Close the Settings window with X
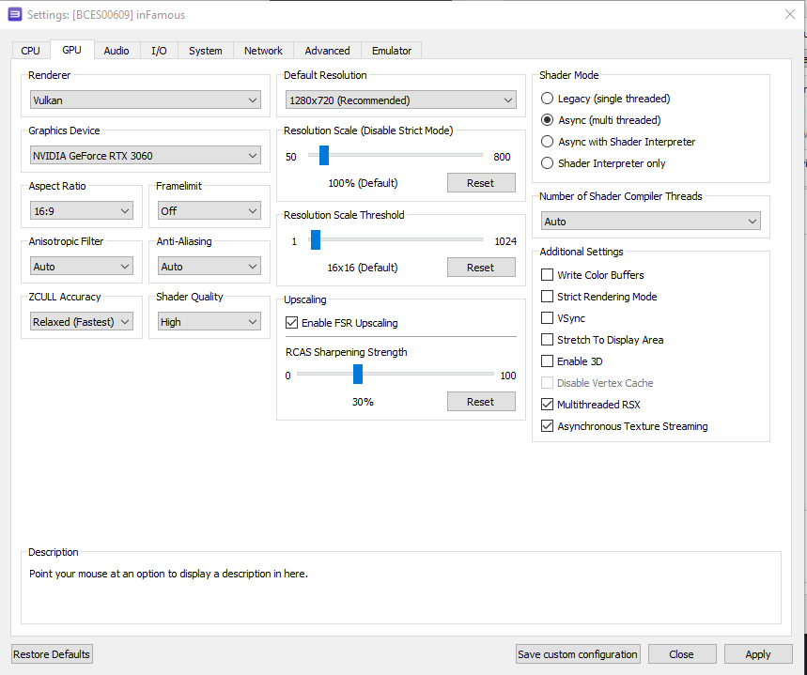 pyautogui.click(x=790, y=14)
